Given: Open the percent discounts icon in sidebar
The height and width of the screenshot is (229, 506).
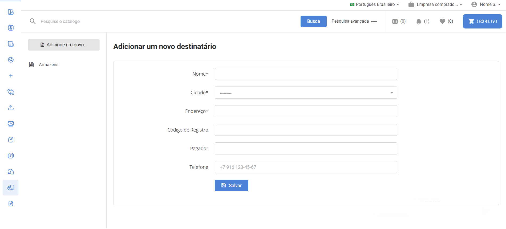Looking at the screenshot, I should [x=11, y=60].
